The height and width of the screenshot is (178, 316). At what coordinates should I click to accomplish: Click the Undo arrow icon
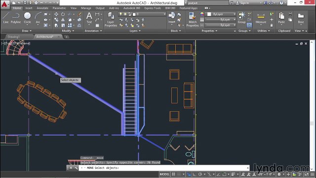[x=41, y=3]
